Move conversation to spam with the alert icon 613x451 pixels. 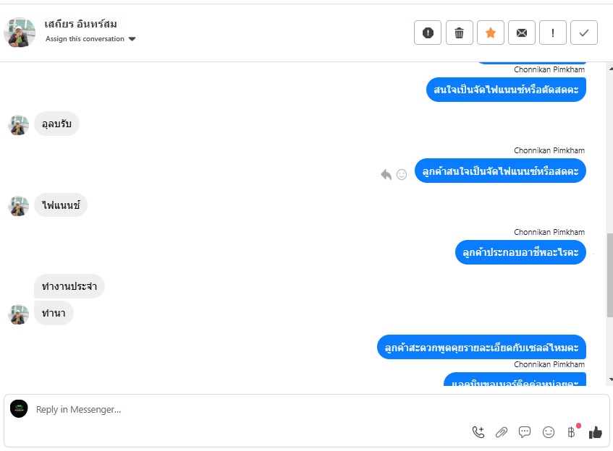428,33
